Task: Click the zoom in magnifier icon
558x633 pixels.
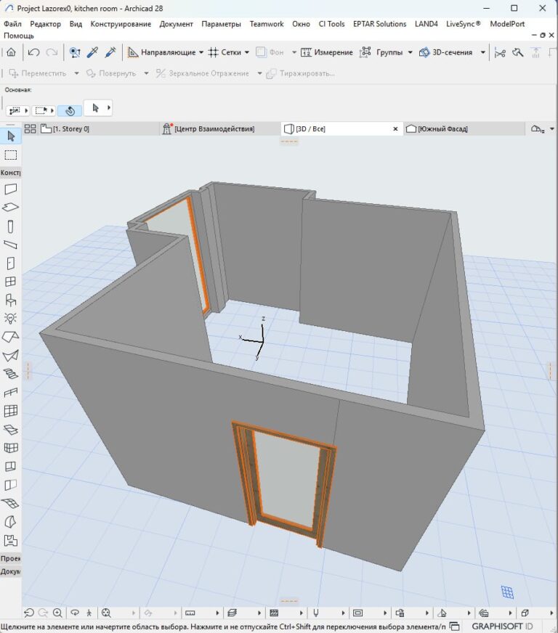Action: pyautogui.click(x=57, y=613)
